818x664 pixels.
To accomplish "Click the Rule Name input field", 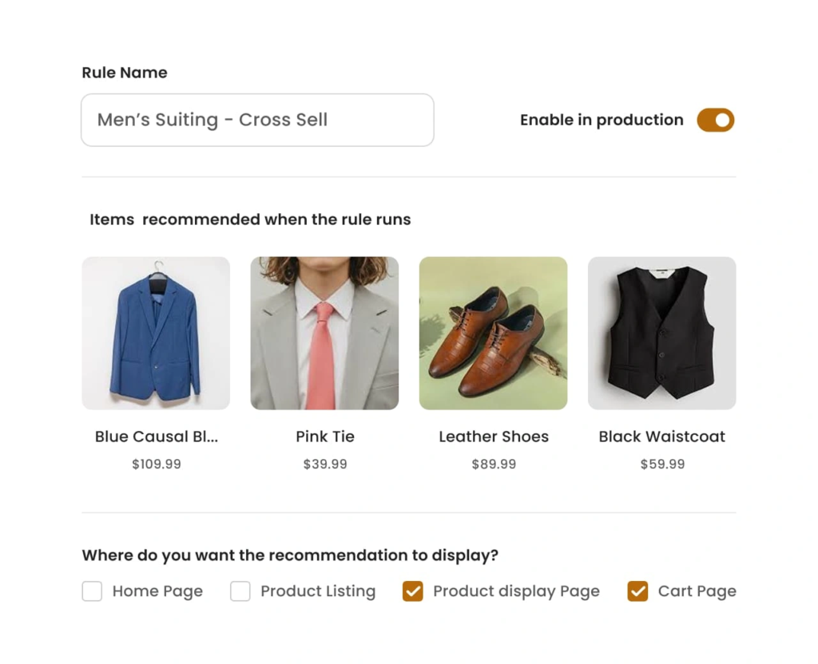I will click(x=257, y=121).
